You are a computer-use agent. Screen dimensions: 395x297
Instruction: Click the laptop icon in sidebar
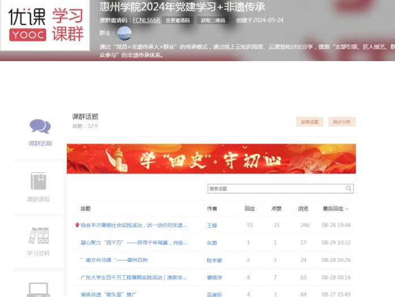[x=38, y=290]
